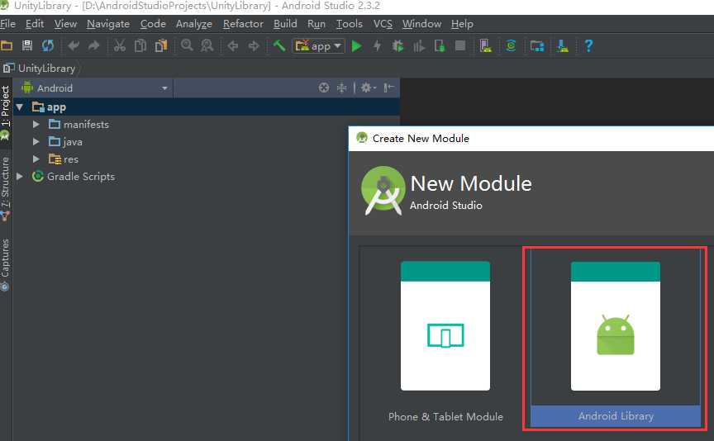Click the Profile app icon
Image resolution: width=714 pixels, height=441 pixels.
[419, 46]
